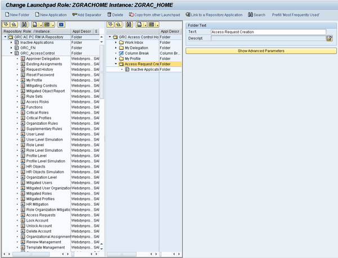Expand the Work Inbox folder
The width and height of the screenshot is (338, 258).
pos(115,43)
